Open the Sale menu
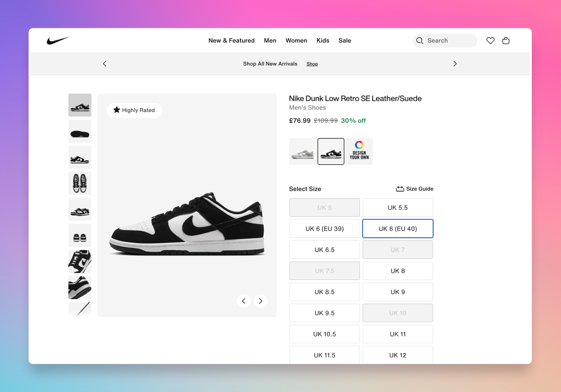 (345, 41)
